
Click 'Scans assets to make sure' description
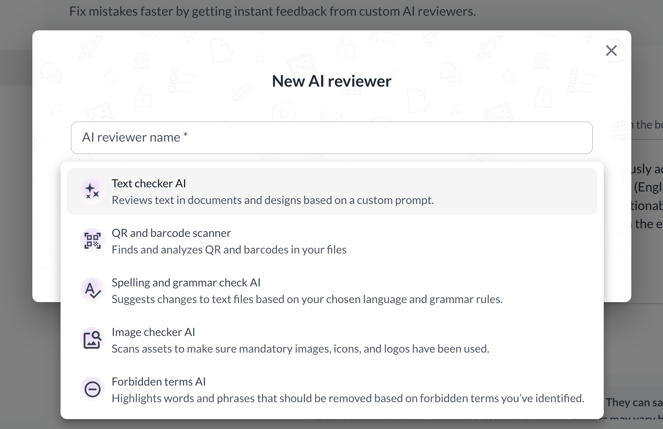coord(300,349)
